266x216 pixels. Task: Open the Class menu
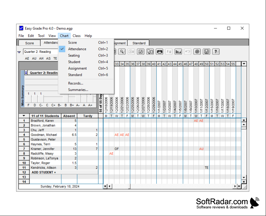(x=76, y=36)
